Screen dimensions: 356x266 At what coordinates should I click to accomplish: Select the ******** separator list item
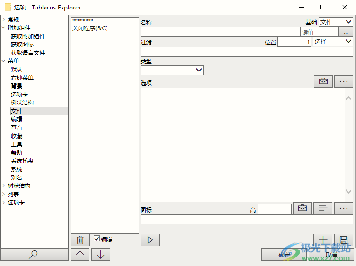pos(83,20)
